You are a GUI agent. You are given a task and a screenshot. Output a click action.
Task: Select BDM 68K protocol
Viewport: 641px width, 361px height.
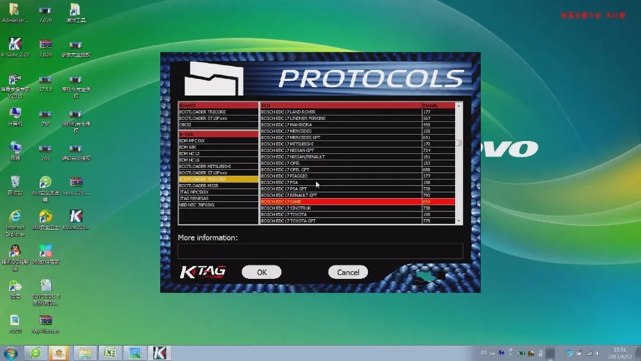[x=219, y=147]
